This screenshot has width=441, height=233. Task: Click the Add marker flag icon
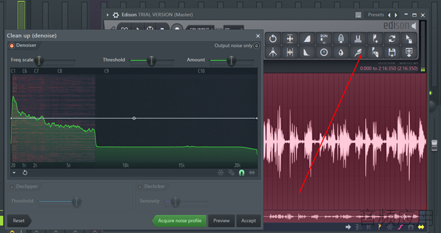click(x=375, y=38)
